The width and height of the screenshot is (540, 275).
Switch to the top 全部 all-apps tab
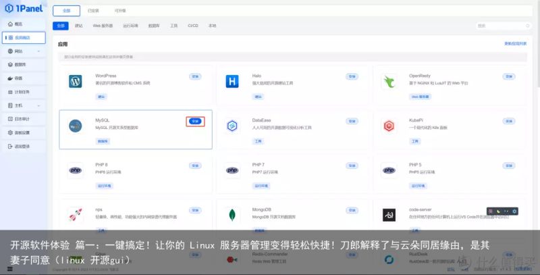tap(66, 11)
